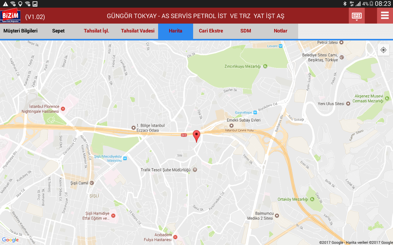Tap the Bluetooth status bar icon

[x=345, y=4]
